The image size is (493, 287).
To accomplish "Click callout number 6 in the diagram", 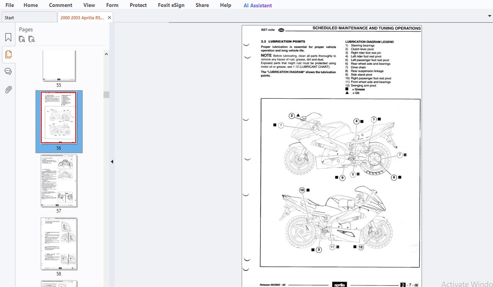I will point(394,177).
